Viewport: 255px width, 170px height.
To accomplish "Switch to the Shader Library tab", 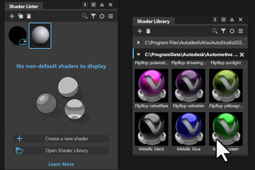I will click(153, 21).
